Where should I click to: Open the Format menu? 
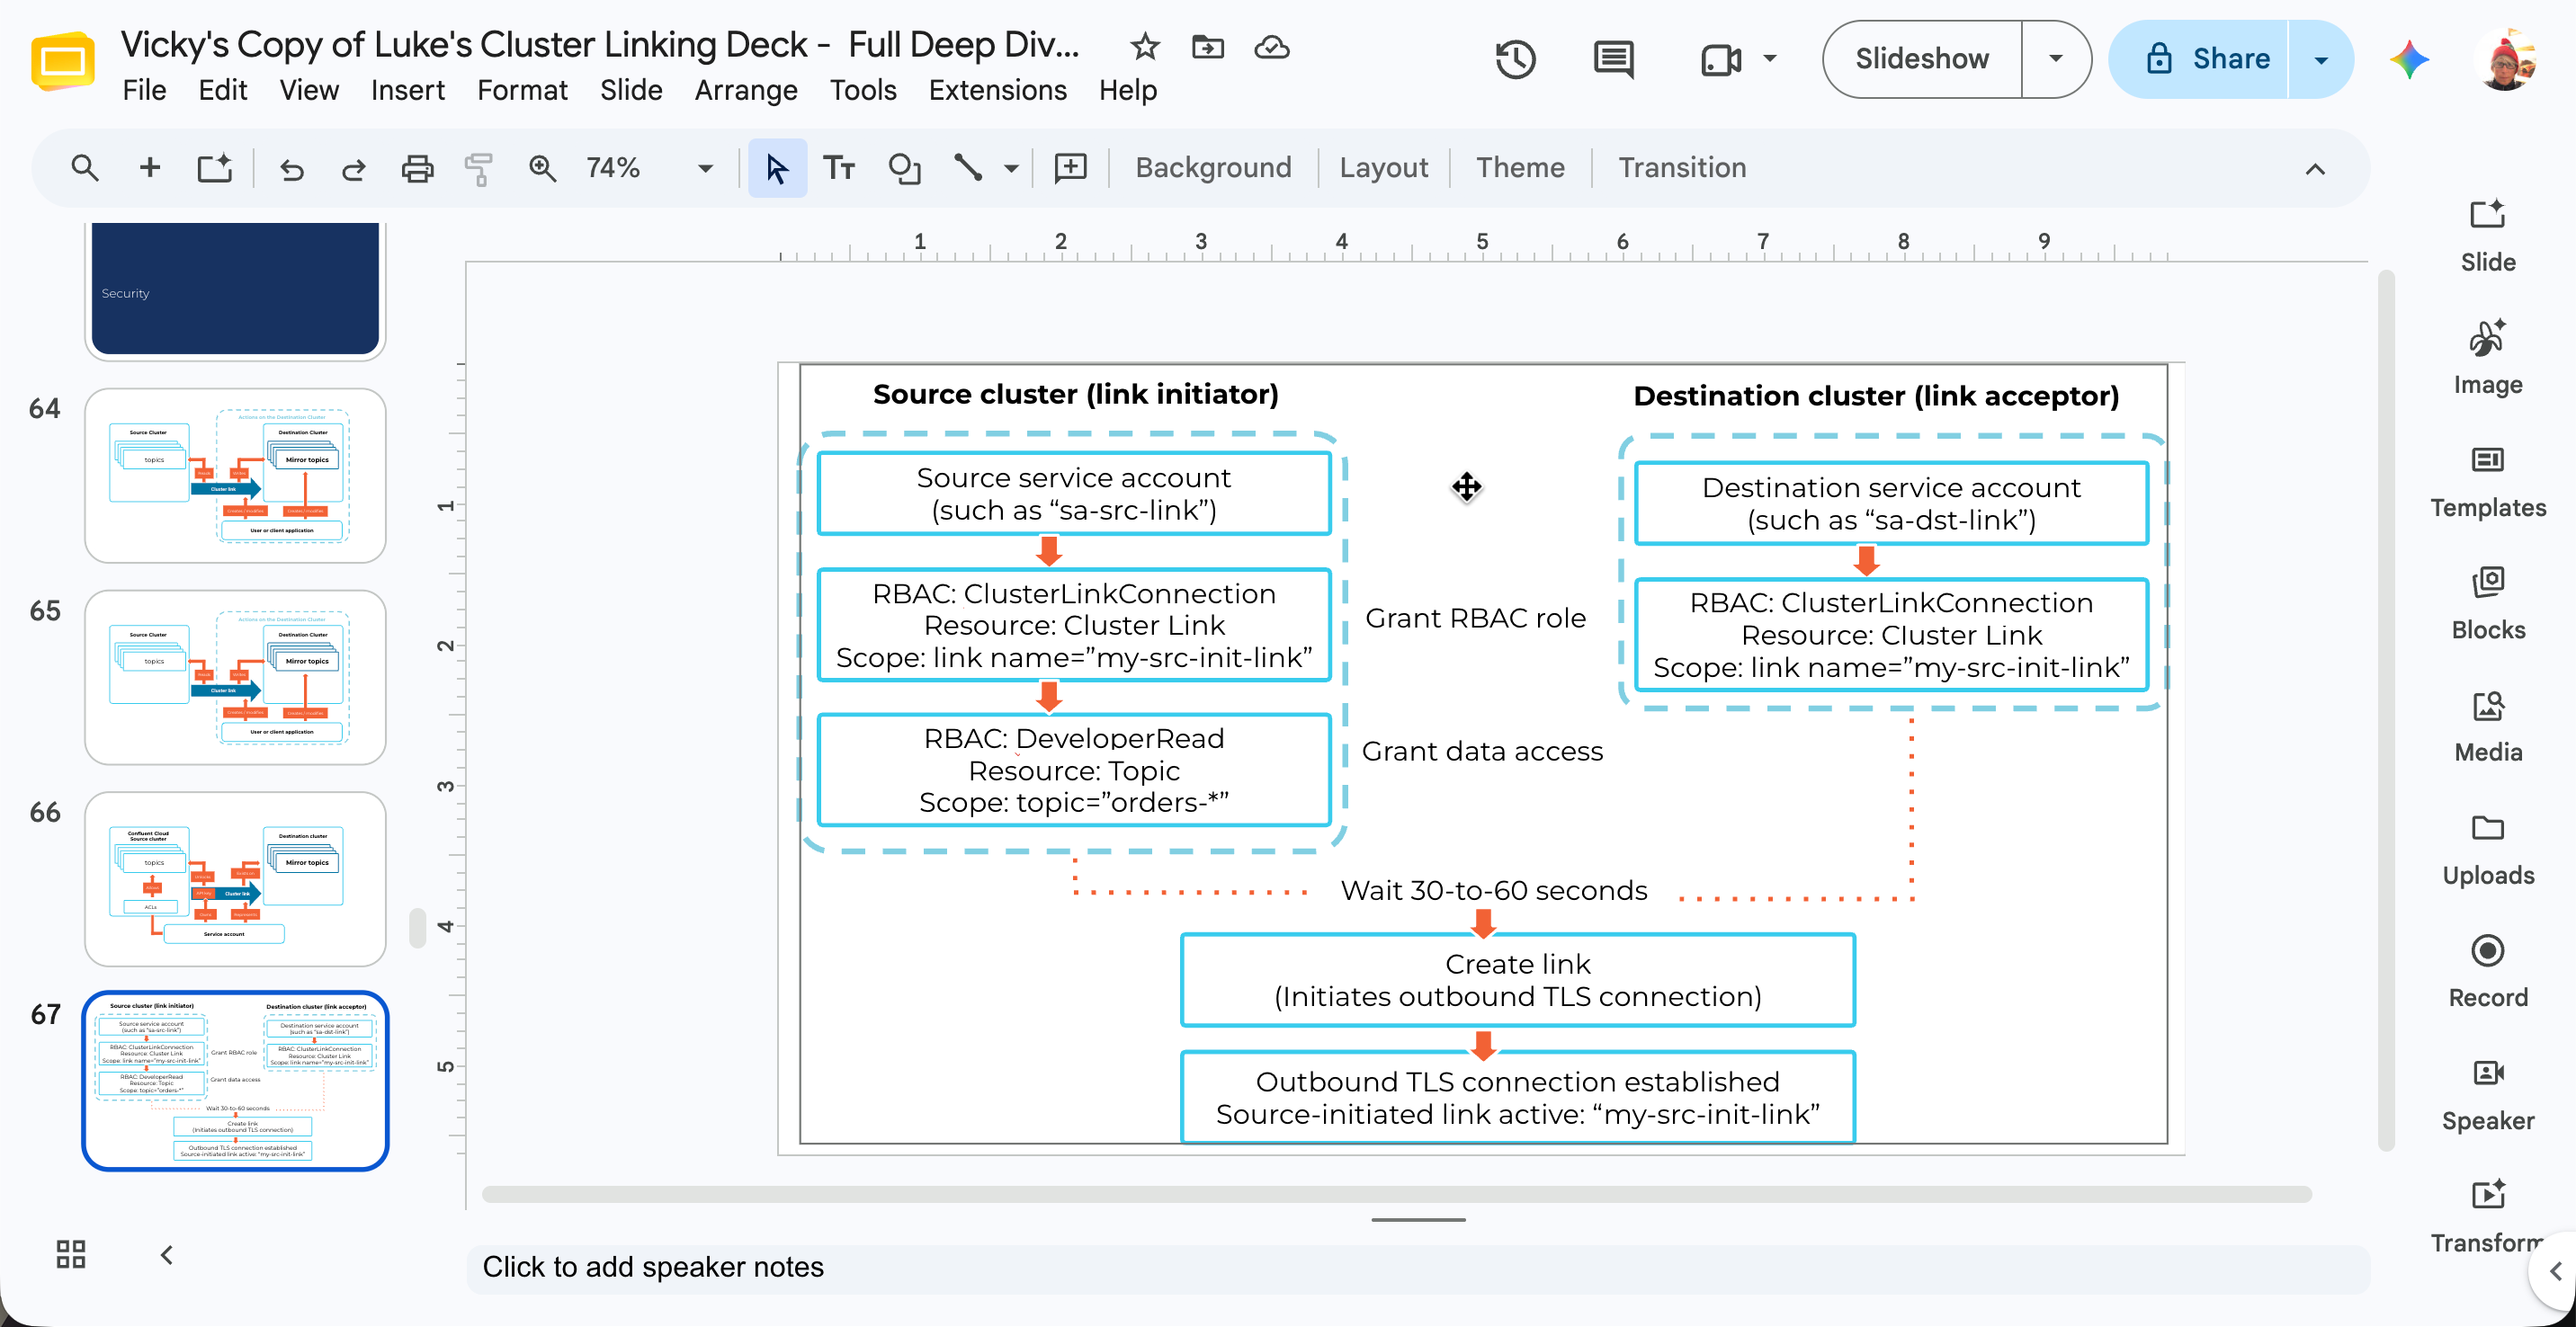[522, 90]
